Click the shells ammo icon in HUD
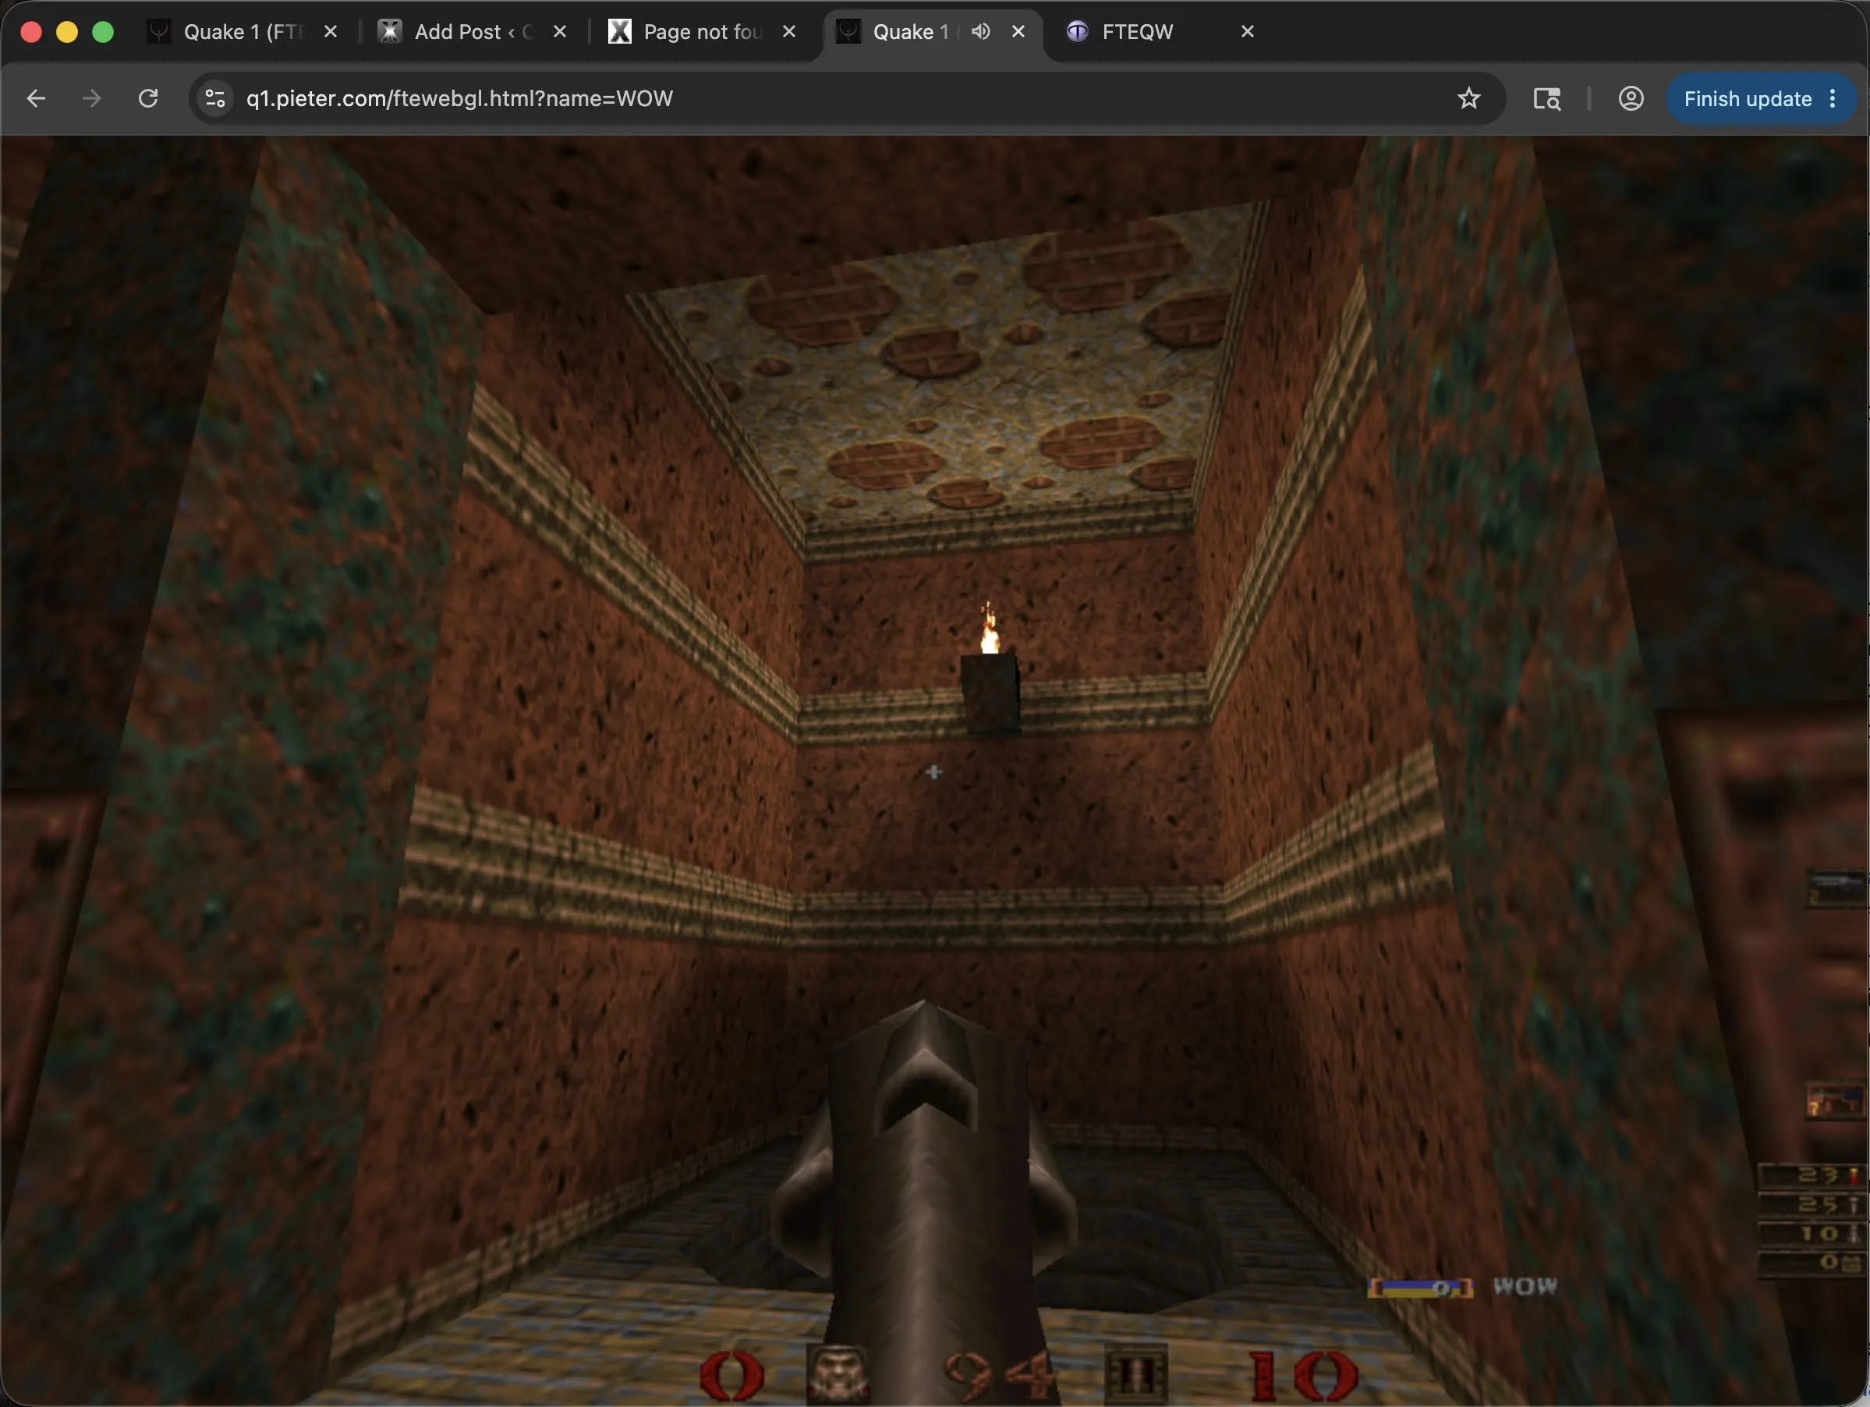The height and width of the screenshot is (1407, 1870). (1136, 1375)
